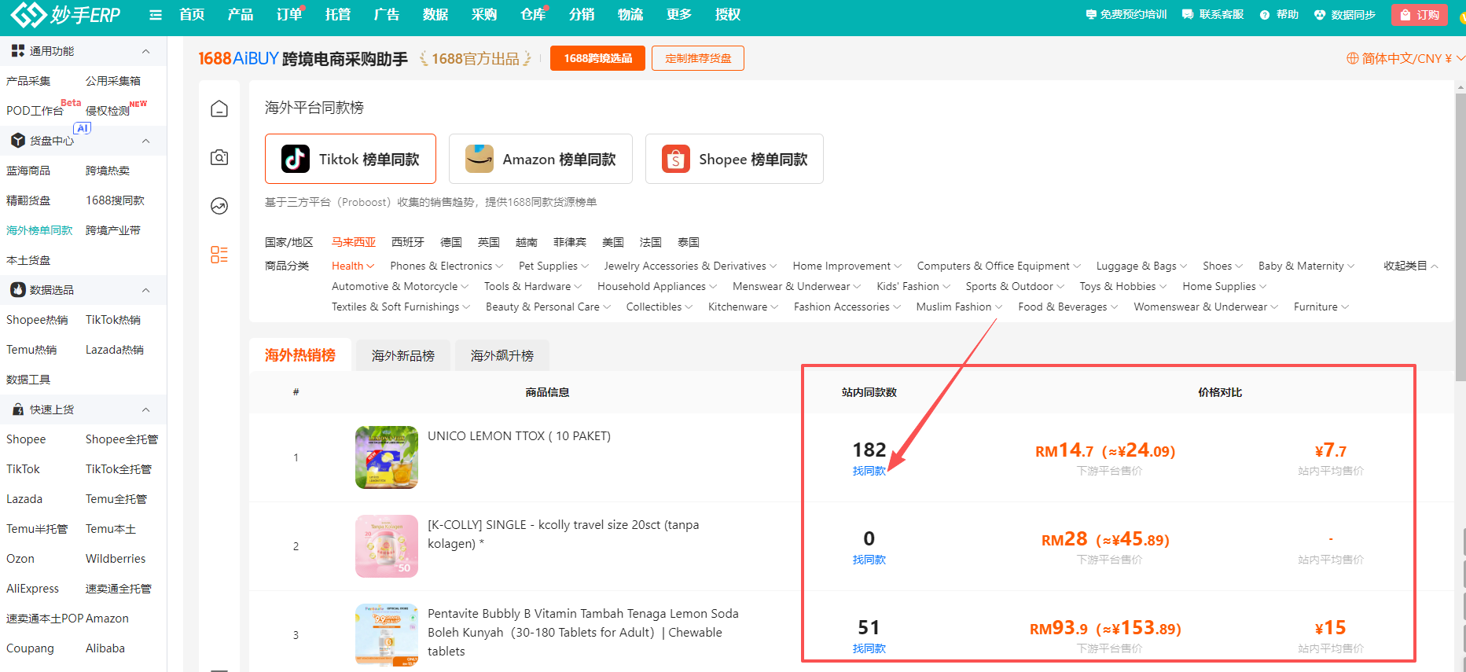Screen dimensions: 1466x672
Task: Click the 订购 button
Action: (1419, 15)
